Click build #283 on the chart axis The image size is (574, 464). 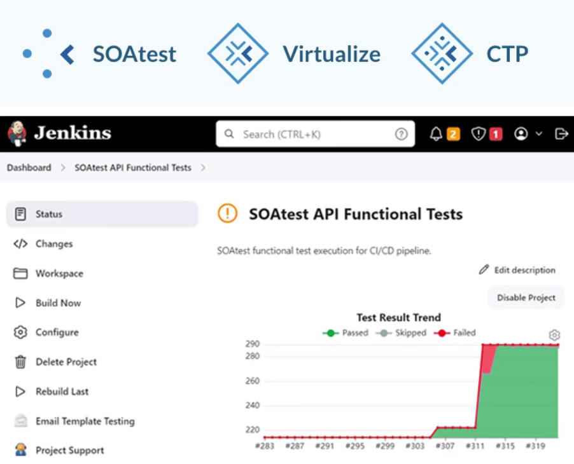point(265,446)
